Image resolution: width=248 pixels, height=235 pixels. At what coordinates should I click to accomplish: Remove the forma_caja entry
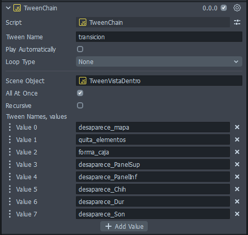pyautogui.click(x=237, y=152)
